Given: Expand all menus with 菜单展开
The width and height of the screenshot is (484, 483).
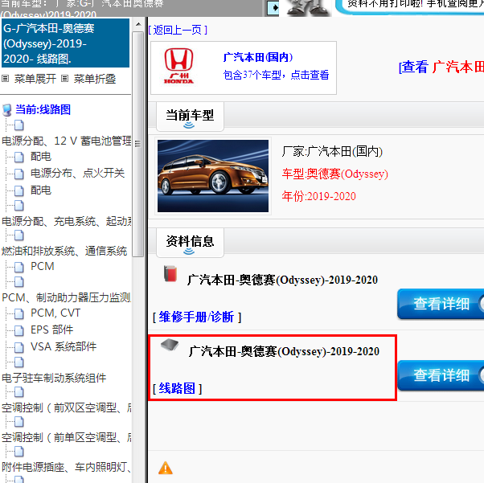Looking at the screenshot, I should pyautogui.click(x=35, y=79).
